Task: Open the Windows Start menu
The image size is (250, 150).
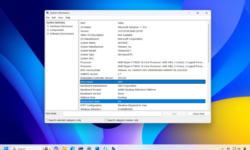Action: [x=6, y=148]
